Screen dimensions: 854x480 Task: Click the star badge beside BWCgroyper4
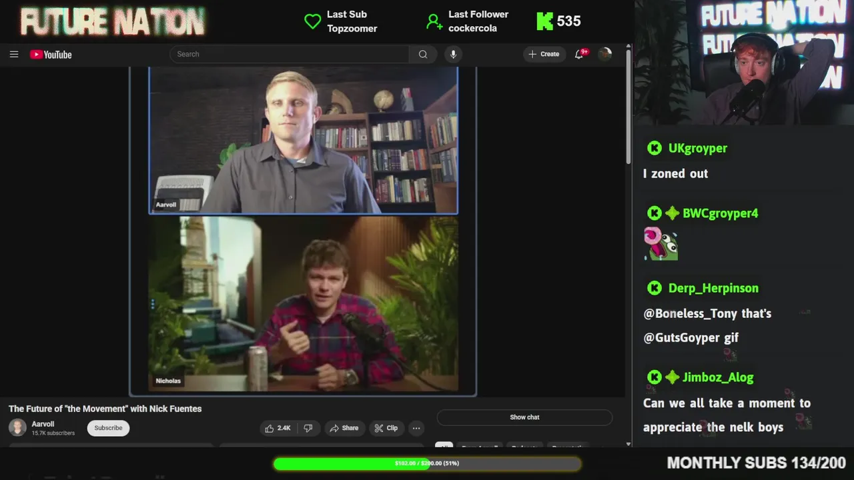672,213
